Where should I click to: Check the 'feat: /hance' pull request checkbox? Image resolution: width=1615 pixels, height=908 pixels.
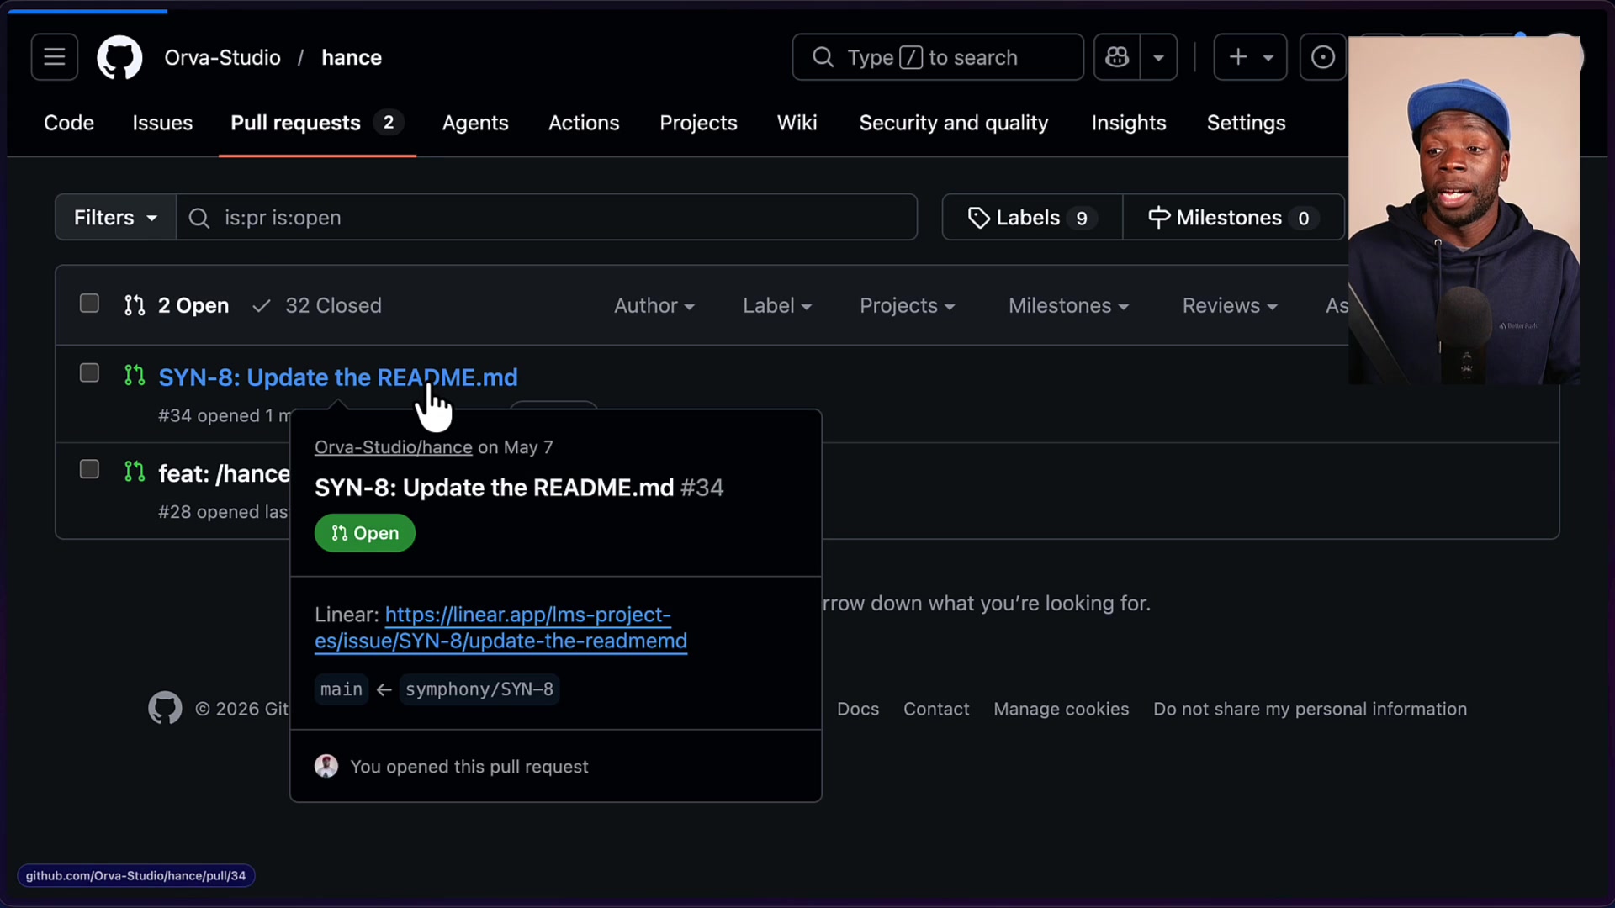[89, 469]
